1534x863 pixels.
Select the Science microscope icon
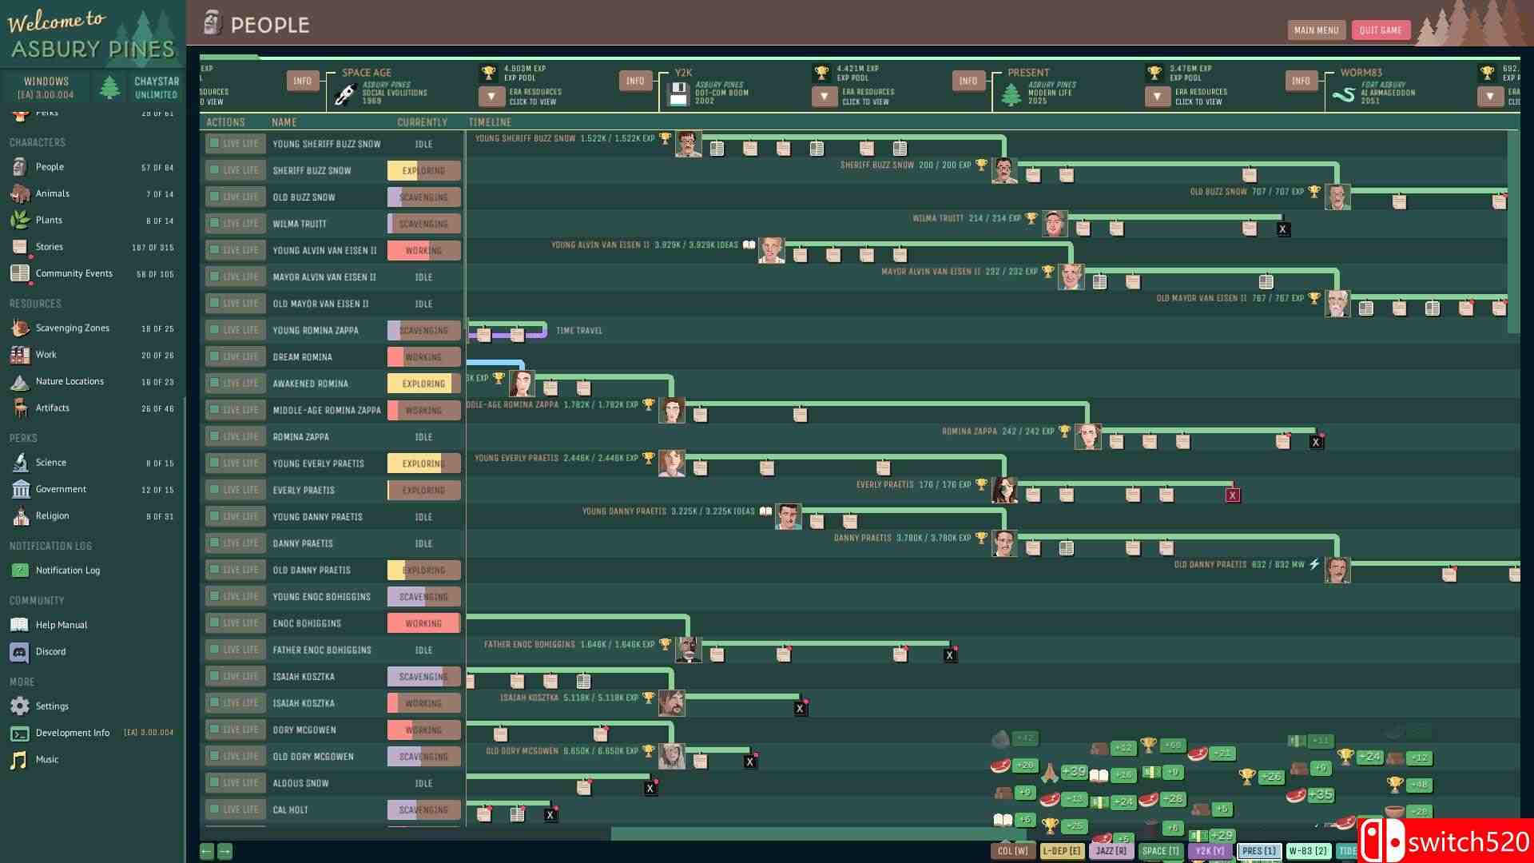point(20,463)
